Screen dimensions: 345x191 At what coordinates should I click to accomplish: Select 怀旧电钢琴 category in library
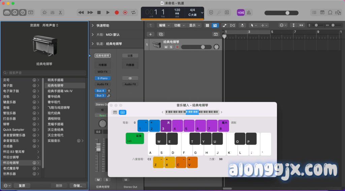click(x=11, y=163)
